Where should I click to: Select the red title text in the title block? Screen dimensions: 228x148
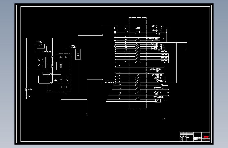(206, 137)
